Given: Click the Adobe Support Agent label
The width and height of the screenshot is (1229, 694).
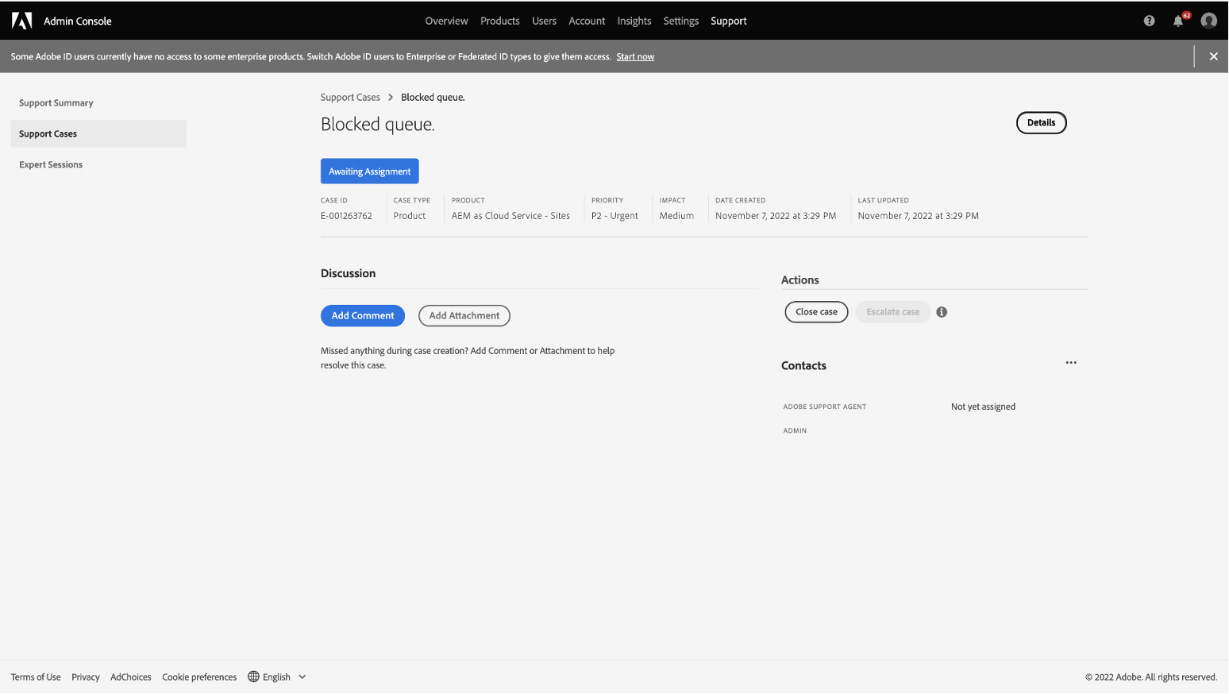Looking at the screenshot, I should click(825, 407).
